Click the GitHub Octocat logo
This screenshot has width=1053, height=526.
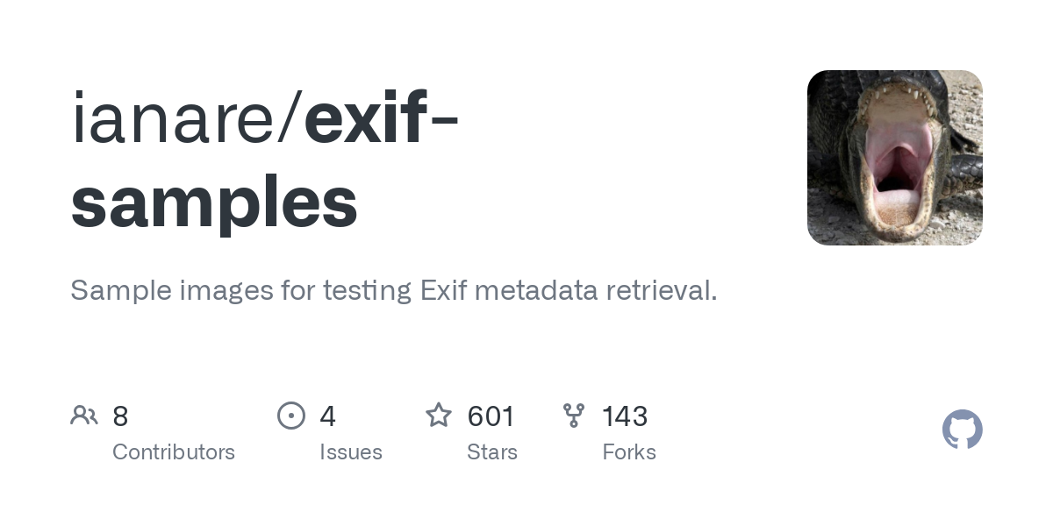tap(962, 430)
